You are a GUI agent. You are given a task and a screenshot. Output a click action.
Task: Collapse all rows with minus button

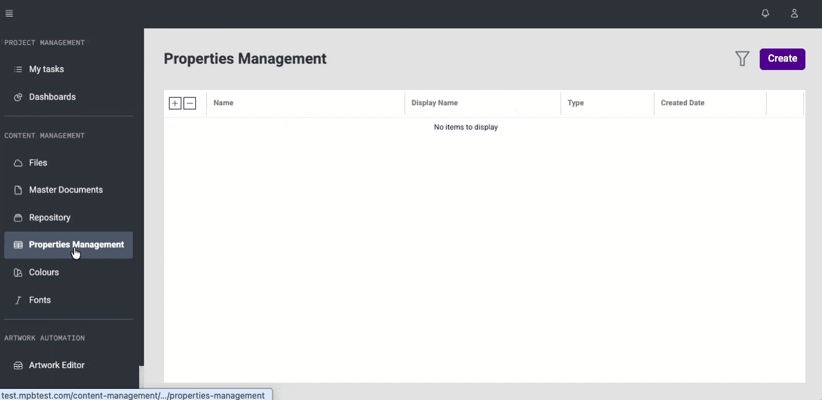190,103
